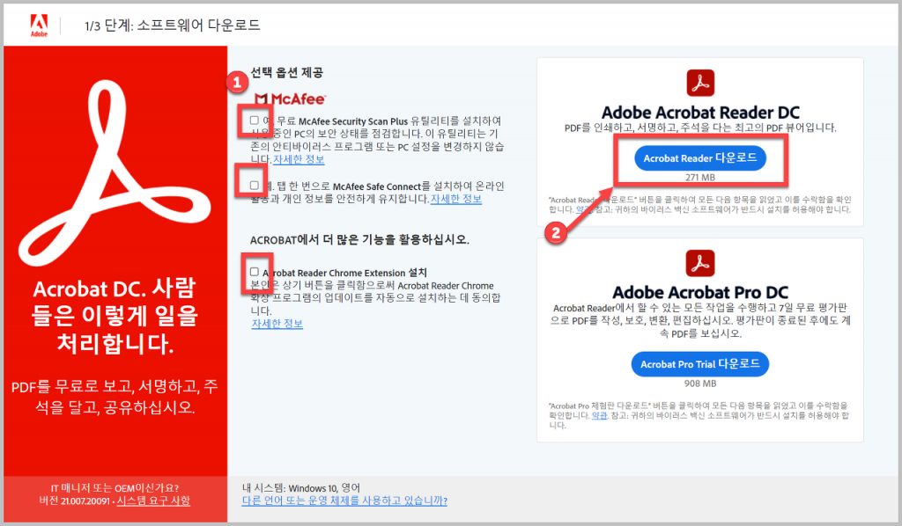Click the '908 MB' size text

click(x=700, y=384)
